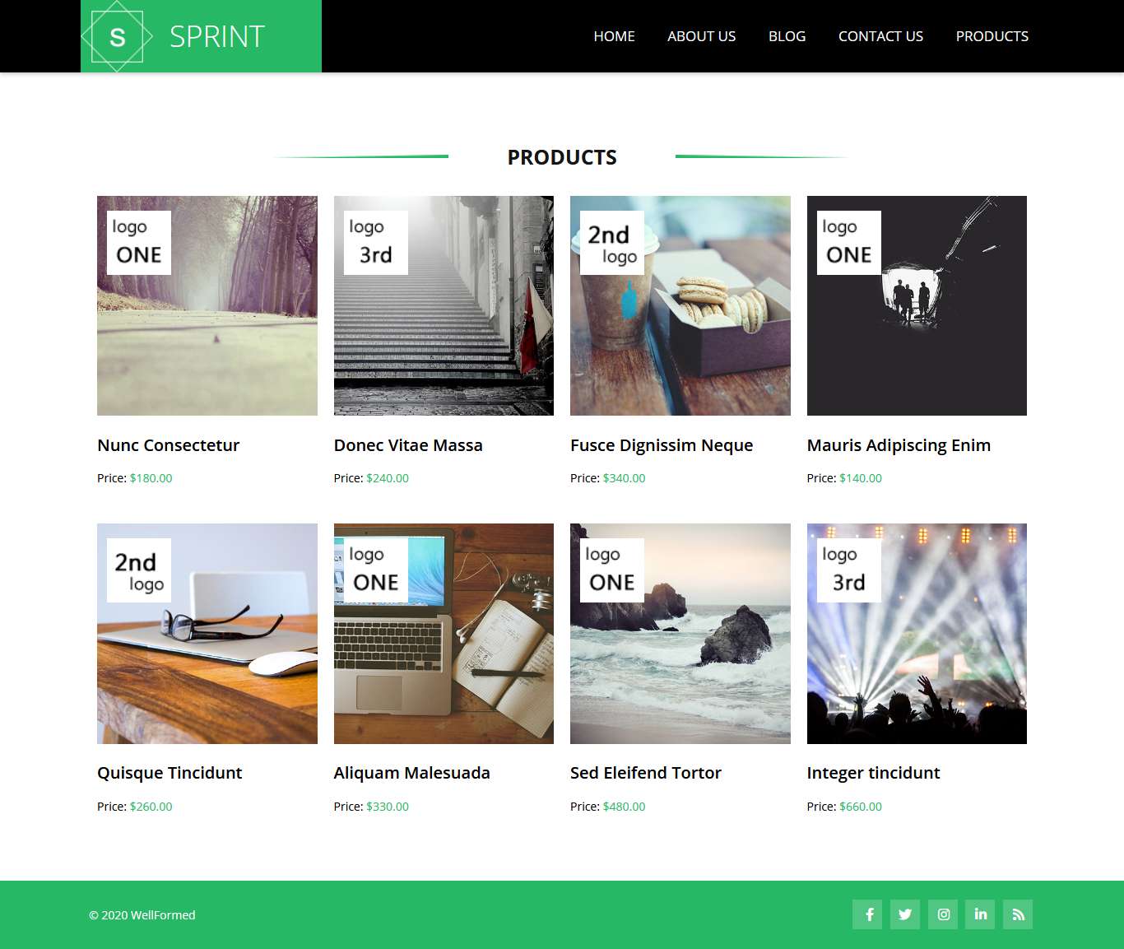Screen dimensions: 1124x949
Task: Click logo badge on Mauris Adipiscing Enim image
Action: pos(849,243)
